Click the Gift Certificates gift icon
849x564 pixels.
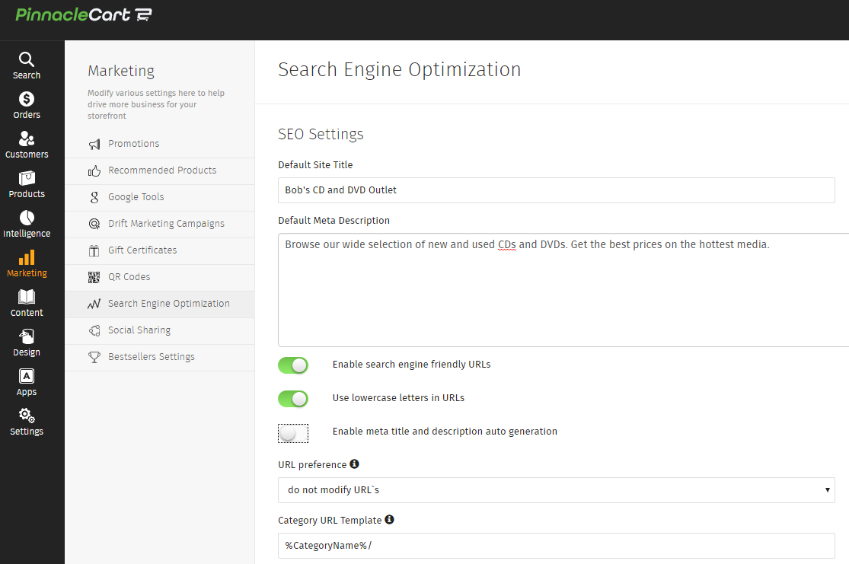(94, 250)
